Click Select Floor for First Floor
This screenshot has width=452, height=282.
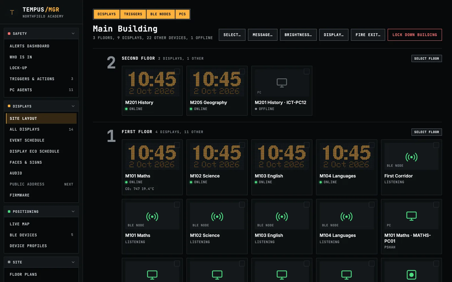coord(427,132)
